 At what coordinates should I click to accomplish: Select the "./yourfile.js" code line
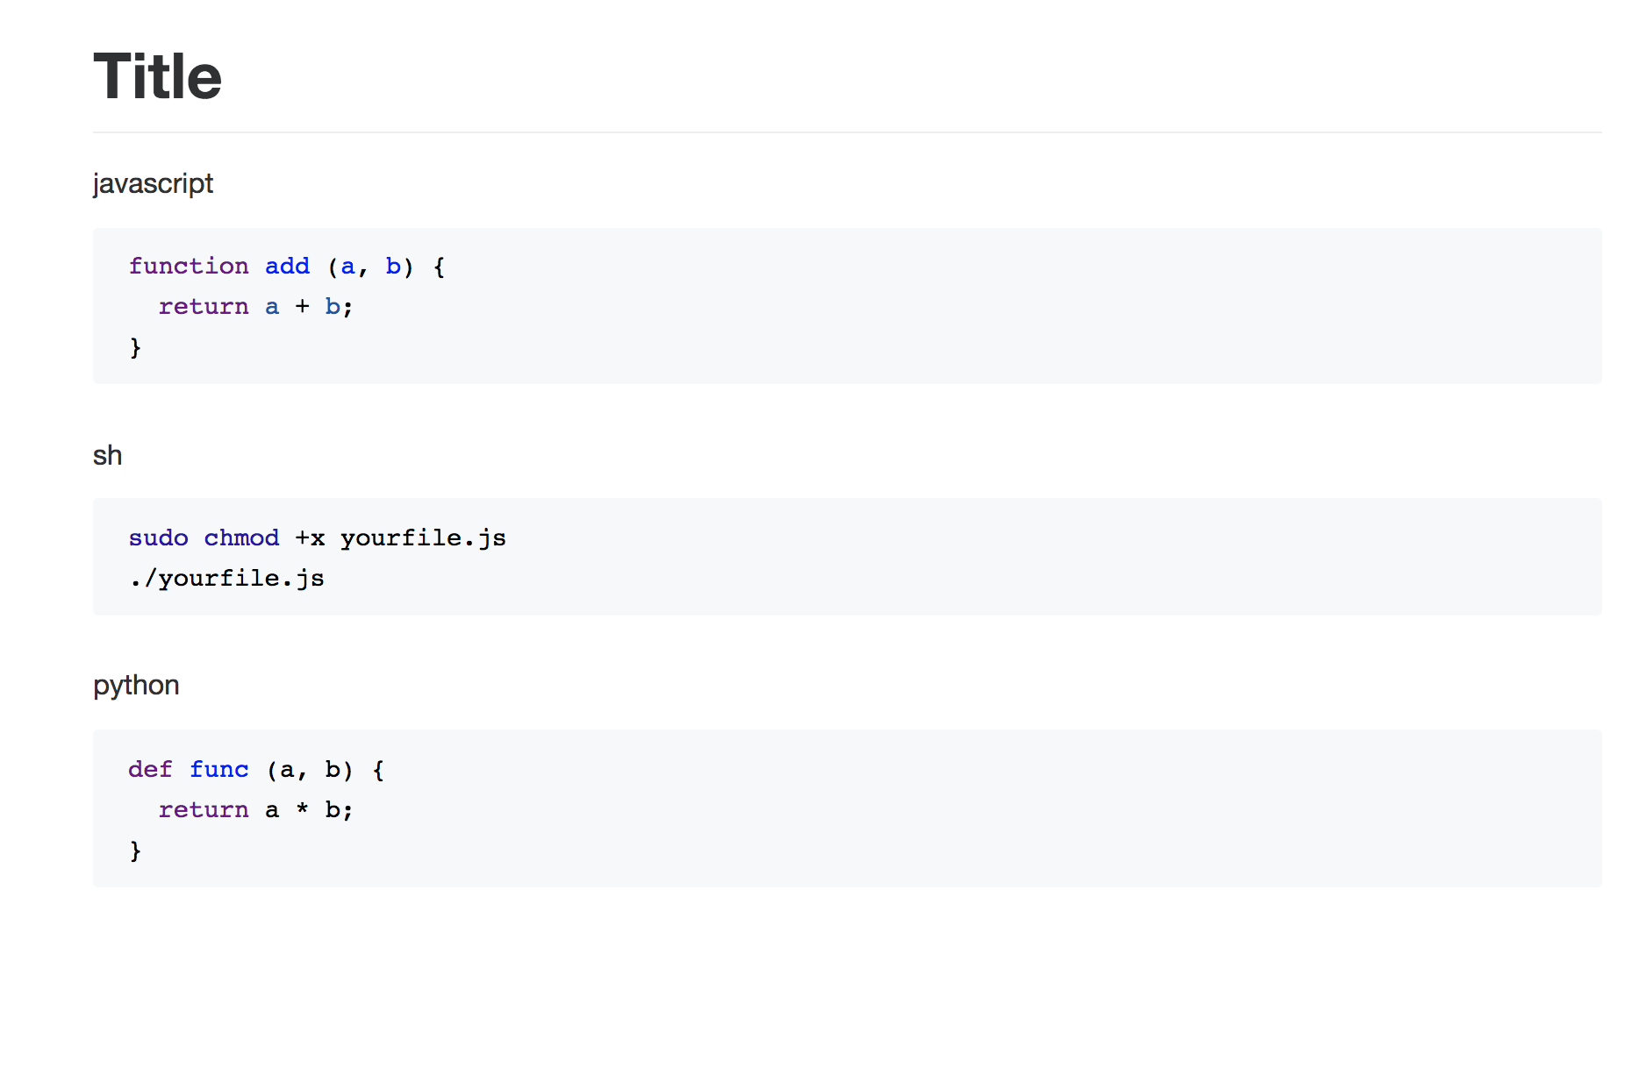[227, 579]
